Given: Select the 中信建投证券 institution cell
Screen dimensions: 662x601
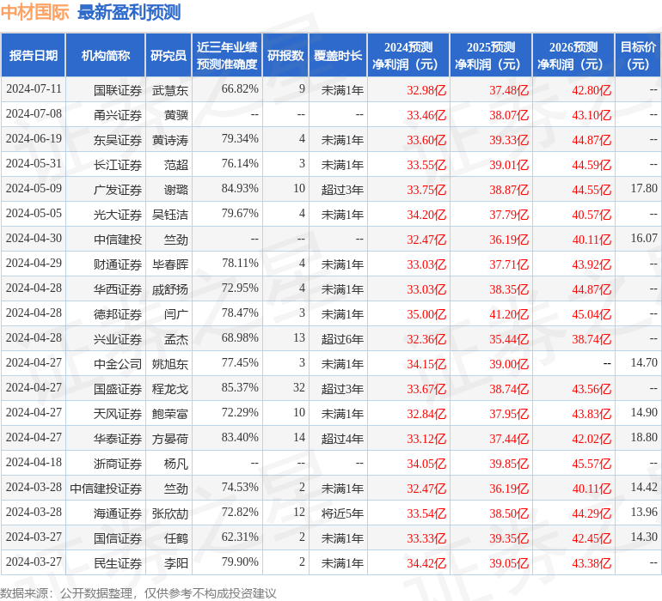Looking at the screenshot, I should coord(106,489).
